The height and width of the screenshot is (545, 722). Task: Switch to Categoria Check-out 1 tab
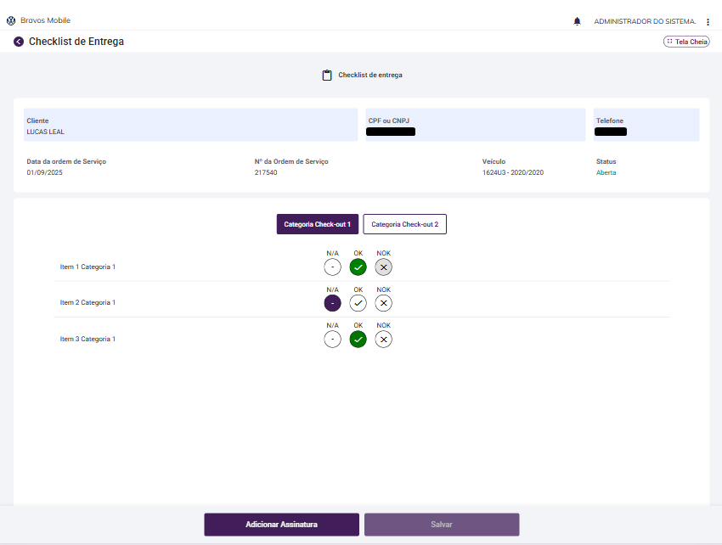coord(318,224)
